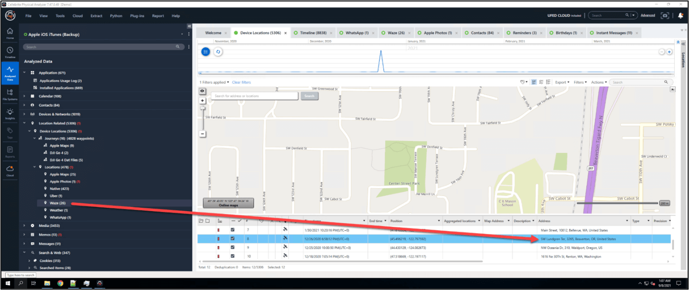This screenshot has width=689, height=290.
Task: Toggle map visibility eye button
Action: click(203, 90)
